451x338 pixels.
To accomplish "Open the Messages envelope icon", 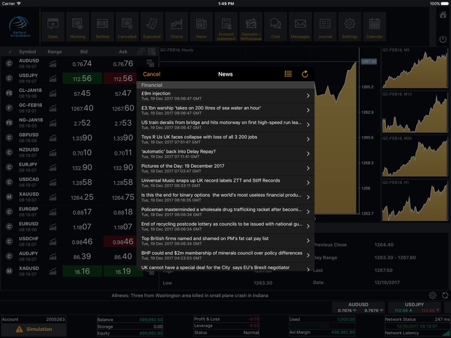I will 300,27.
